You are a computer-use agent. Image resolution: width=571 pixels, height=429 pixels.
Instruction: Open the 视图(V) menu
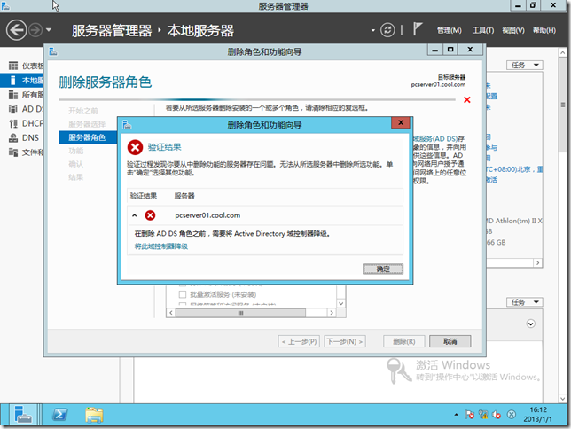tap(513, 31)
